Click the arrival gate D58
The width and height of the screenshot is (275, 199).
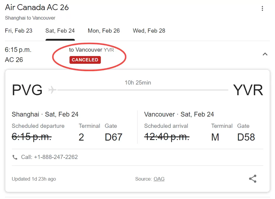pos(246,137)
